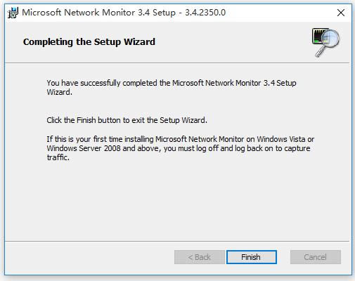Click the 'Click the Finish button to exit' sentence
The width and height of the screenshot is (355, 281).
pyautogui.click(x=127, y=120)
